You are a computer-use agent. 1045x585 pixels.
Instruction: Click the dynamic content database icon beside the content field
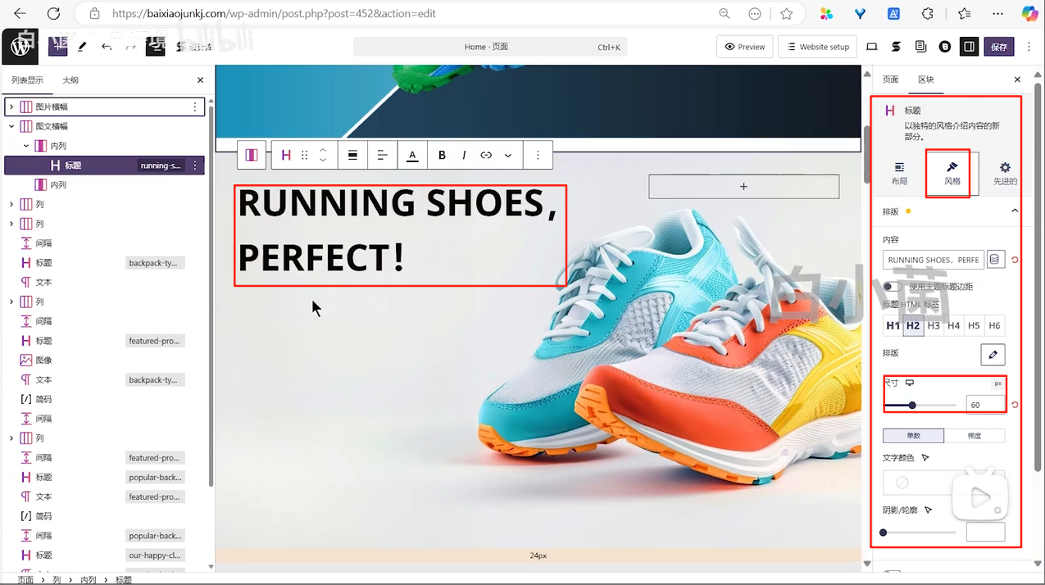995,260
